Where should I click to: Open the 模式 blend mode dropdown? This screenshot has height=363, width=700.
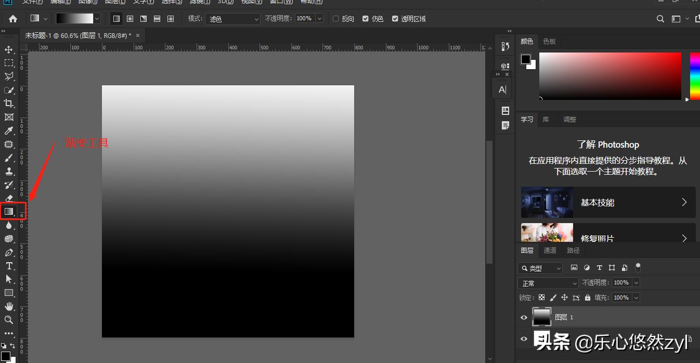233,19
